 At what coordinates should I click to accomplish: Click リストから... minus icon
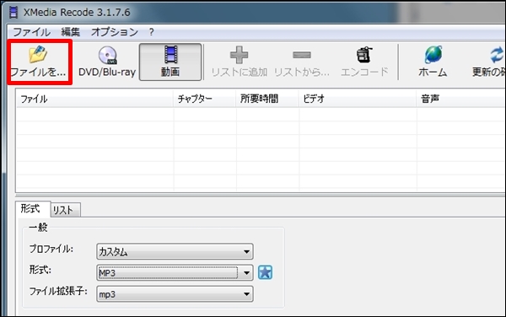[x=302, y=55]
